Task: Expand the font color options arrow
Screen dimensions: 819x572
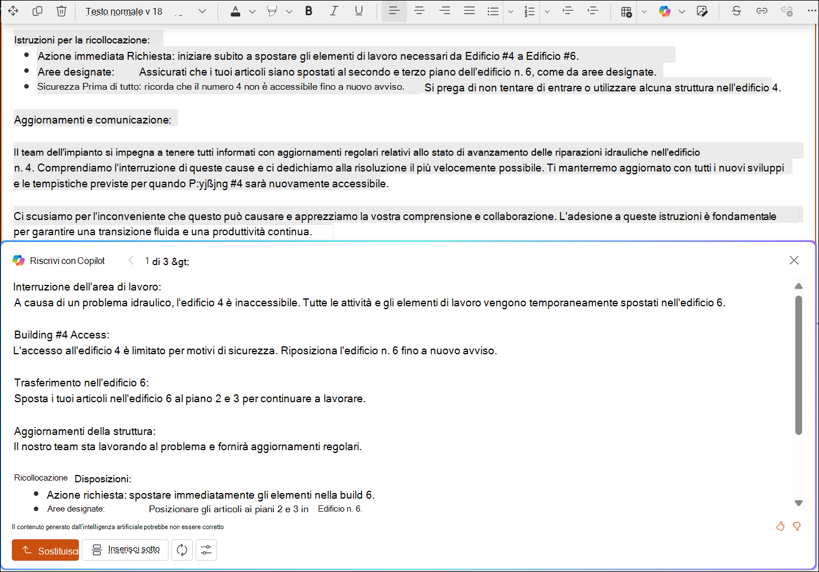Action: point(253,12)
